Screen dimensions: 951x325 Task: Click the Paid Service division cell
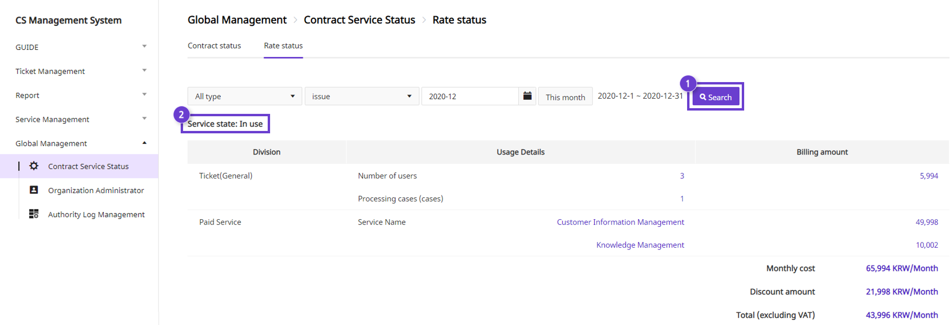[x=220, y=222]
